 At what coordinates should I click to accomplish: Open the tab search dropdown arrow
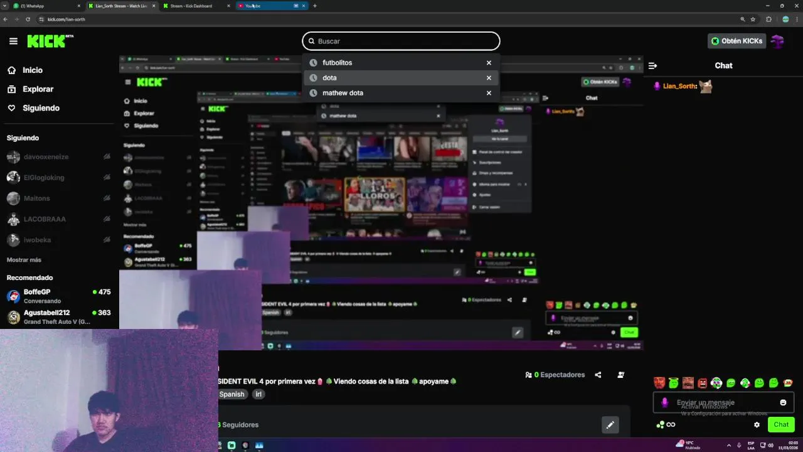pos(4,6)
